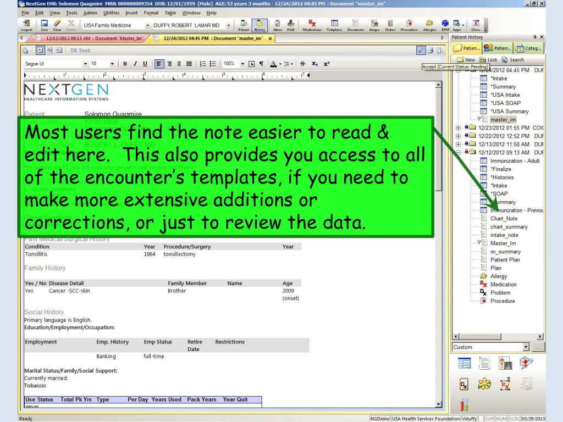The image size is (563, 422).
Task: Click the history panel horizontal scrollbar
Action: click(x=498, y=337)
